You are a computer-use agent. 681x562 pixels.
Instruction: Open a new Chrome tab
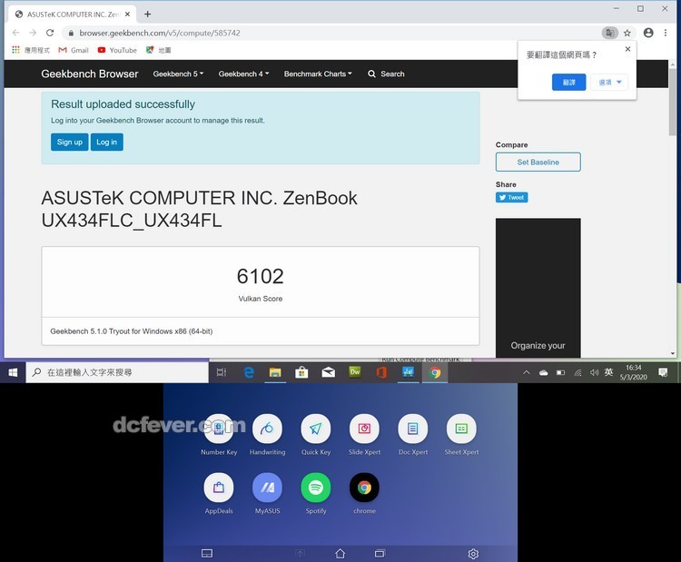[148, 14]
